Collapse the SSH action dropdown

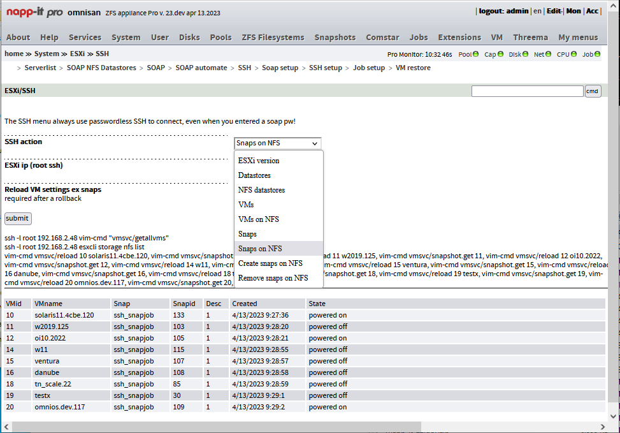click(277, 143)
